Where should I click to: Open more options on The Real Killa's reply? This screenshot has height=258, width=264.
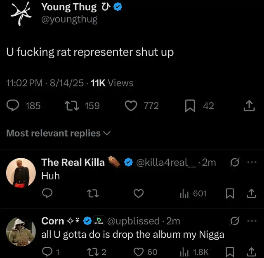tap(252, 162)
